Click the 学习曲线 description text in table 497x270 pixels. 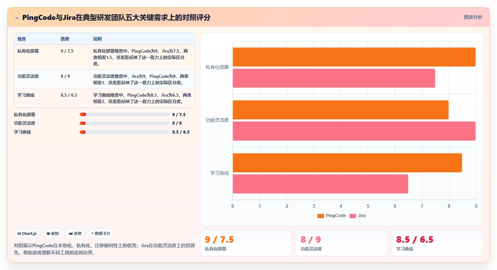point(142,98)
